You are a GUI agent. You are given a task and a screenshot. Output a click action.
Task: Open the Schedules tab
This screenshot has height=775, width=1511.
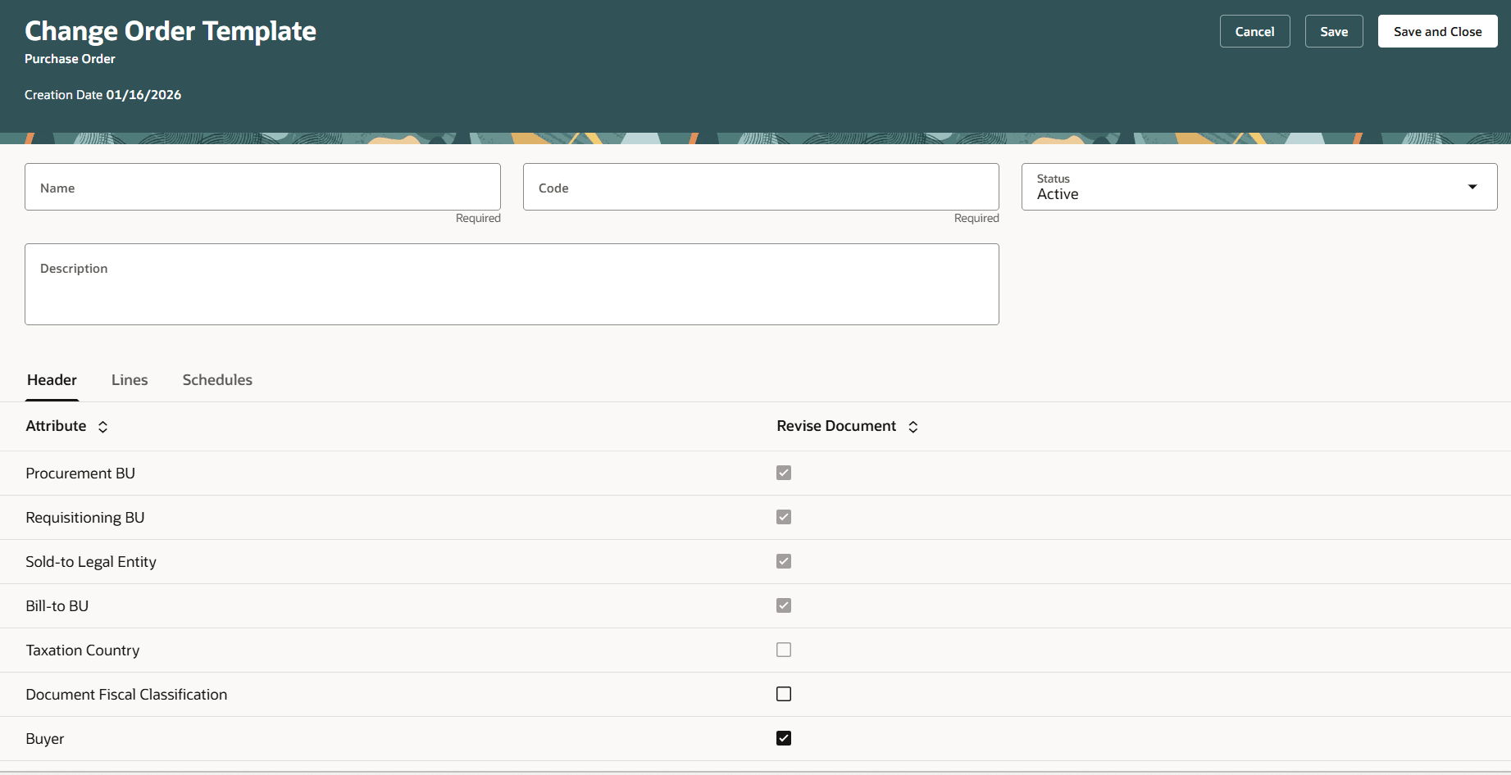pyautogui.click(x=217, y=380)
